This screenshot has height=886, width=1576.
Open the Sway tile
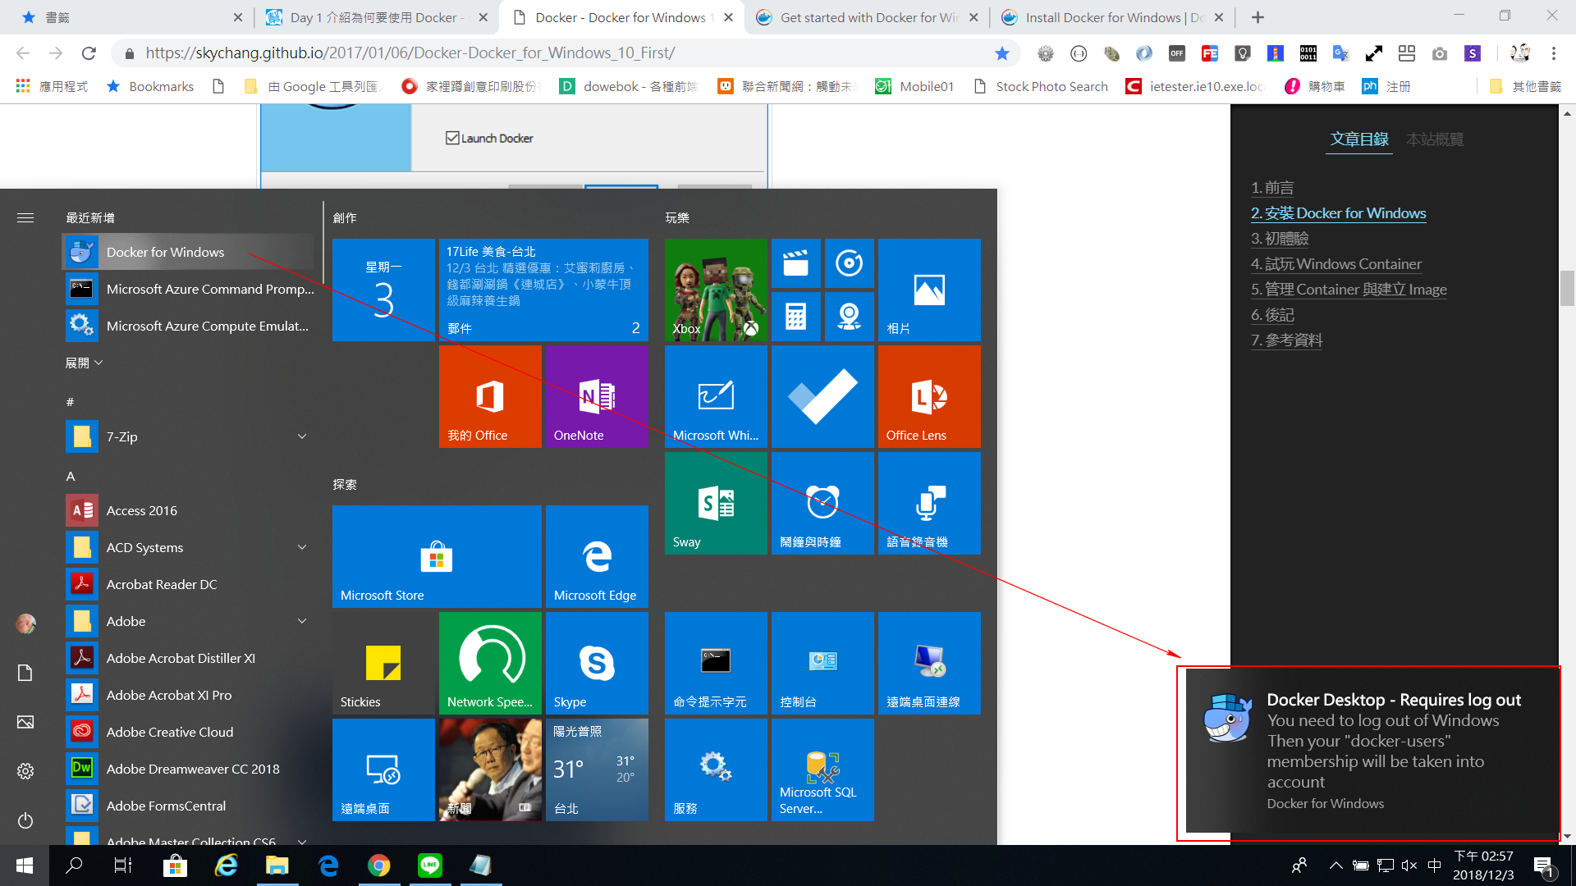[x=715, y=503]
